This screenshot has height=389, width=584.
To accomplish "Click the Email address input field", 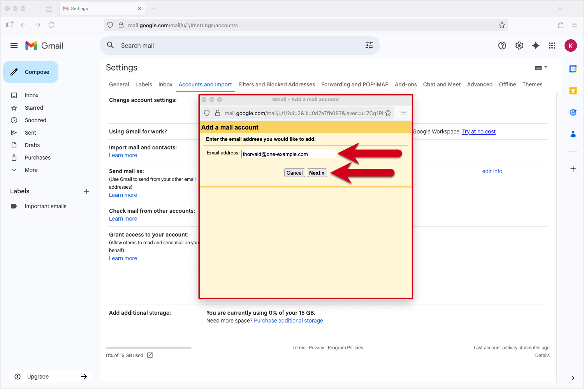I will click(x=288, y=154).
